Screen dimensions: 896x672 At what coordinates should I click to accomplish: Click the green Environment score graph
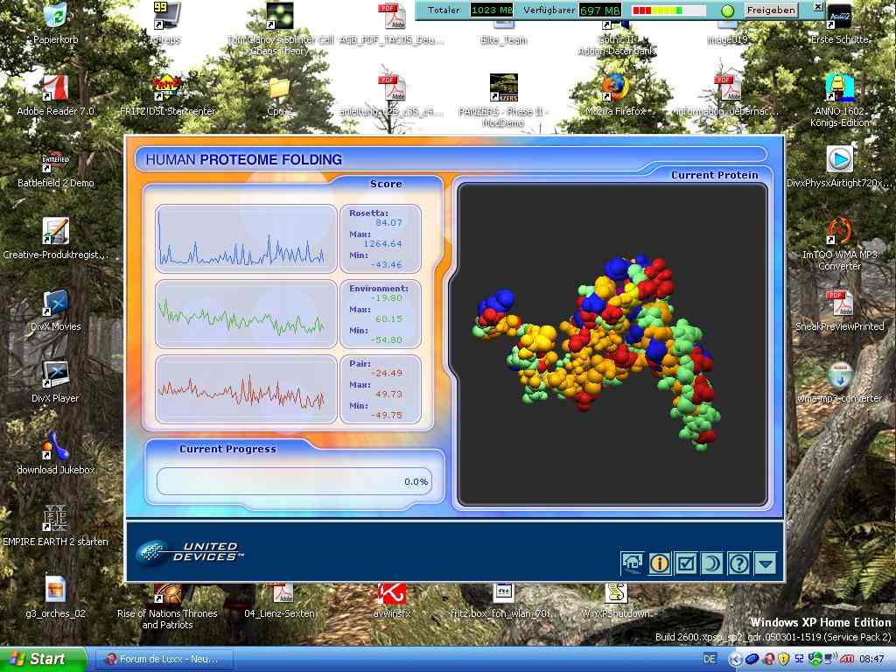(246, 314)
